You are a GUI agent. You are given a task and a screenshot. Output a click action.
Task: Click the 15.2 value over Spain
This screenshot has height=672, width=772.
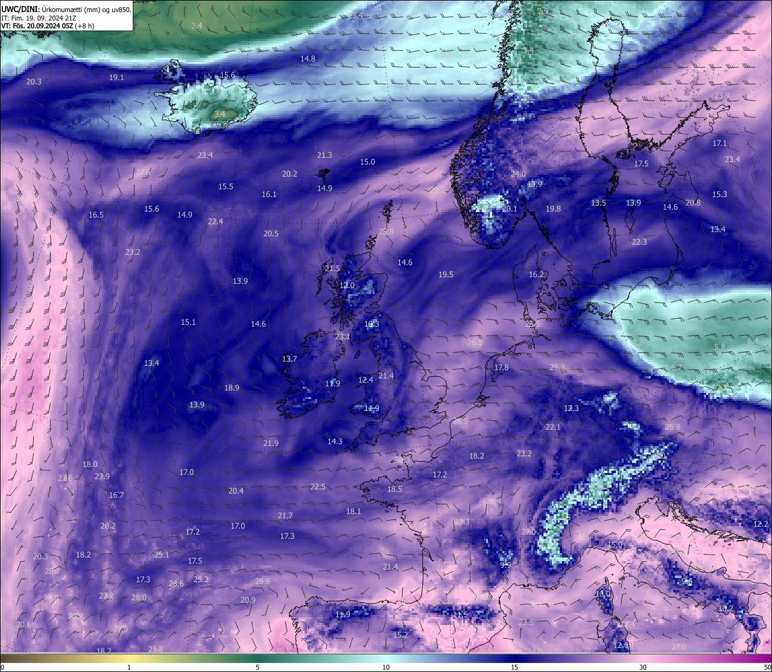pyautogui.click(x=400, y=635)
